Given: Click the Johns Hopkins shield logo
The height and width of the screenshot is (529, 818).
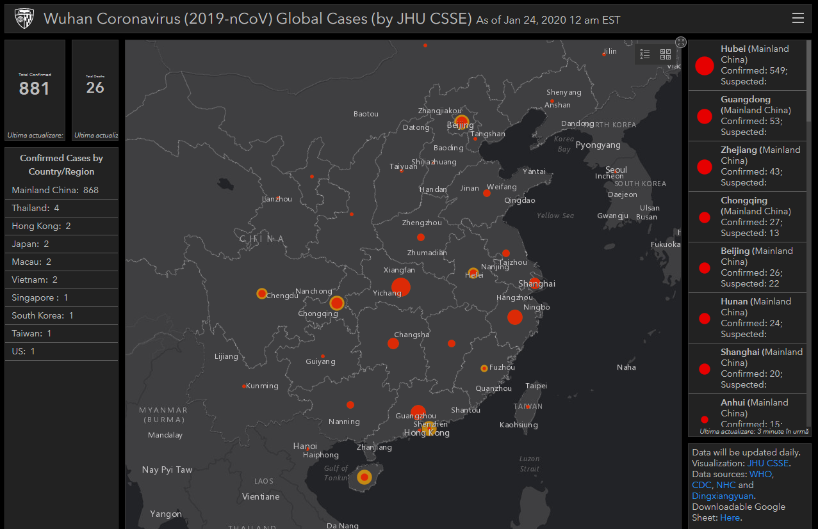Looking at the screenshot, I should coord(24,19).
